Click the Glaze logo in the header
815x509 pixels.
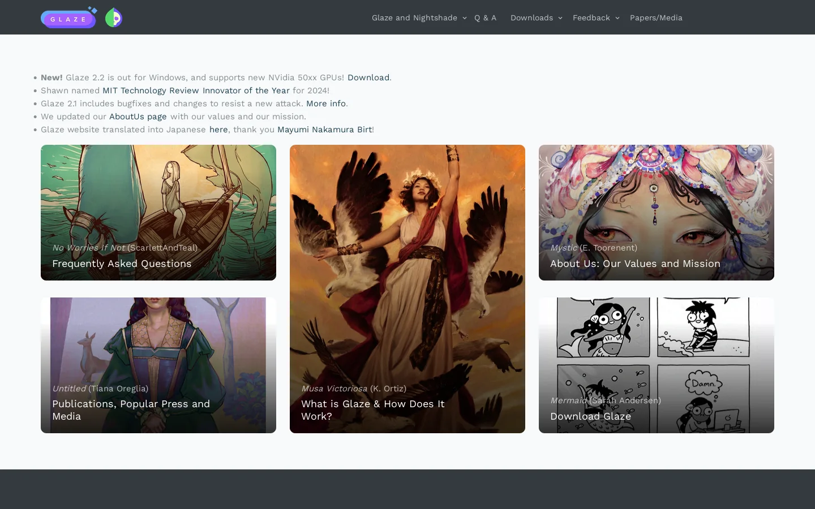pyautogui.click(x=69, y=18)
